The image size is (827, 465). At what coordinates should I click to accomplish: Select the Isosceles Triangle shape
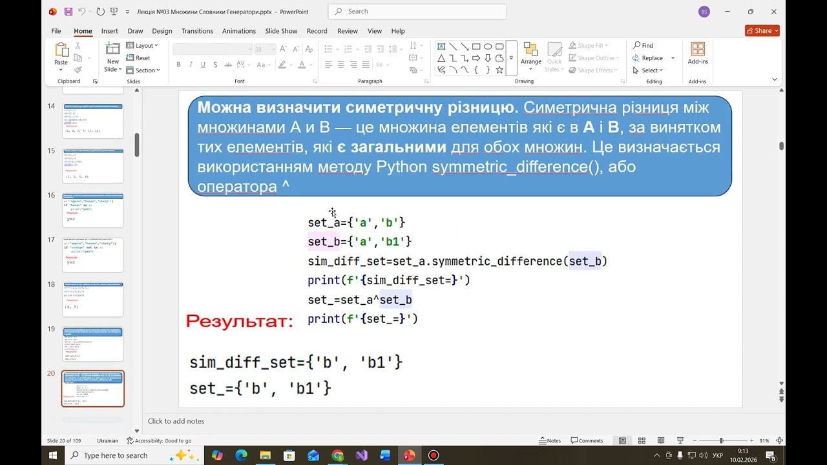coord(441,58)
